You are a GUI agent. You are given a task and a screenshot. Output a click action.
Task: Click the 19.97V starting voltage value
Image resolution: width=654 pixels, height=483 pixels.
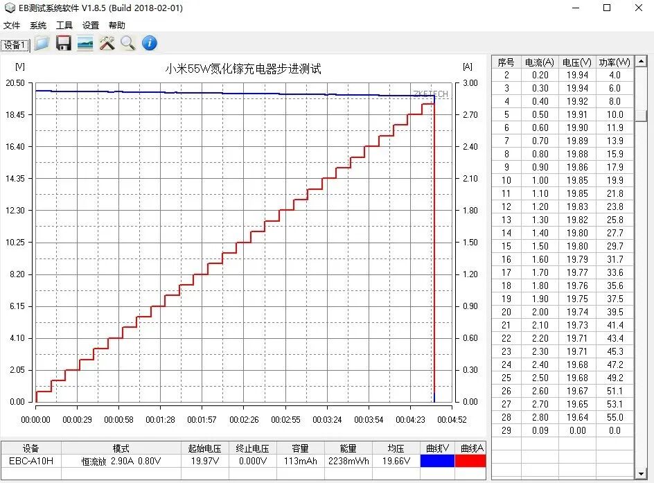pos(205,461)
